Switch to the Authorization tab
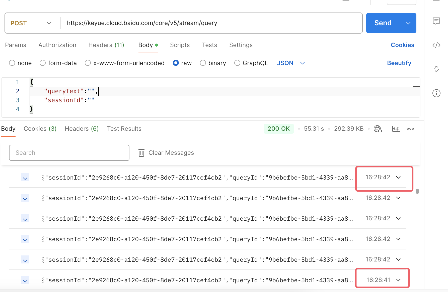448x292 pixels. (x=57, y=45)
